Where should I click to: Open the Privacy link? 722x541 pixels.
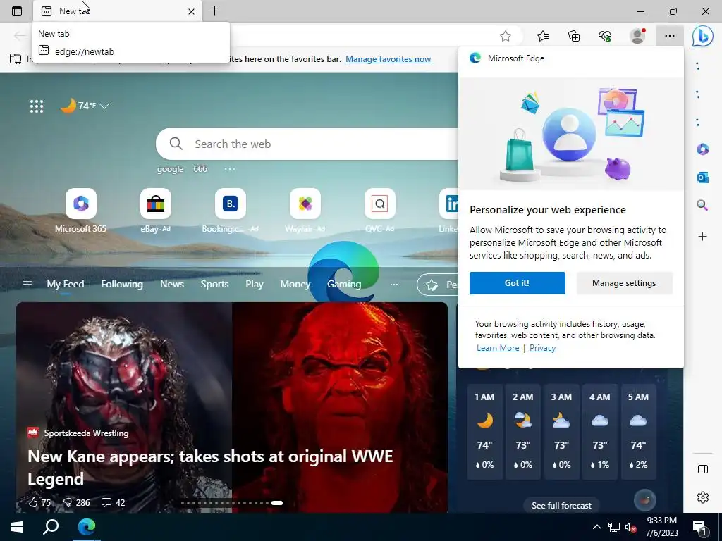pyautogui.click(x=542, y=348)
